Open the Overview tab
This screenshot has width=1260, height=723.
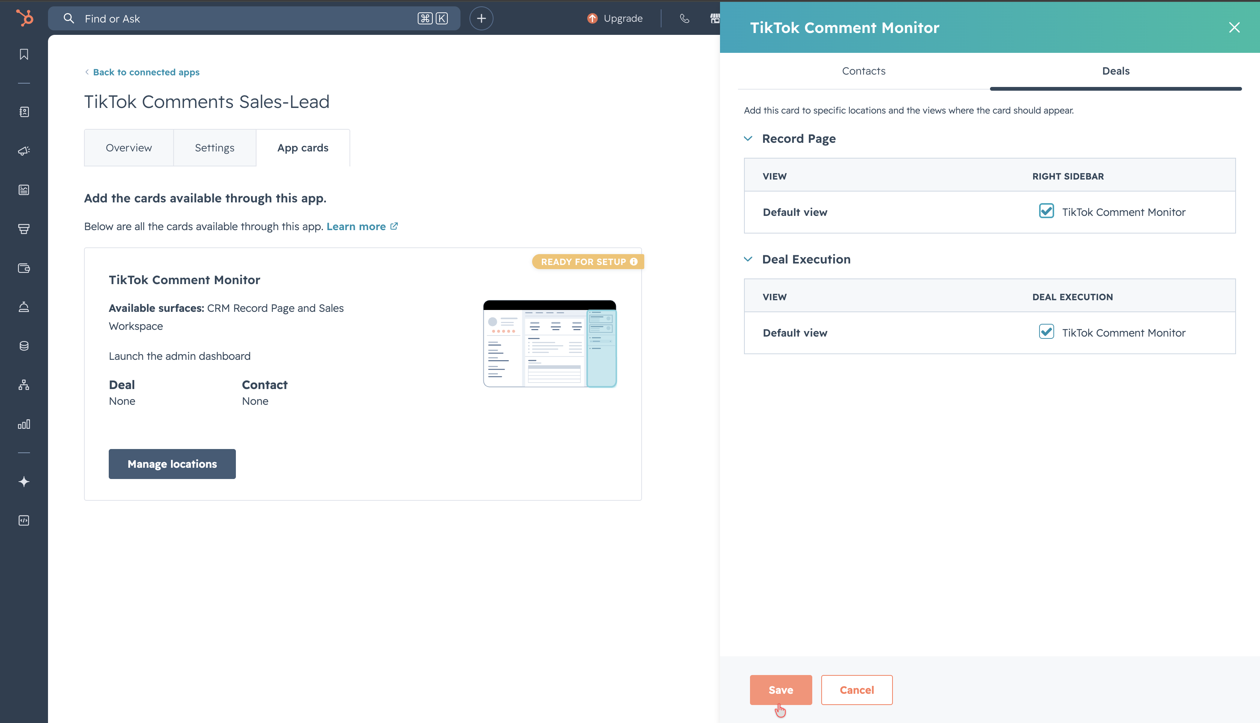click(x=129, y=148)
